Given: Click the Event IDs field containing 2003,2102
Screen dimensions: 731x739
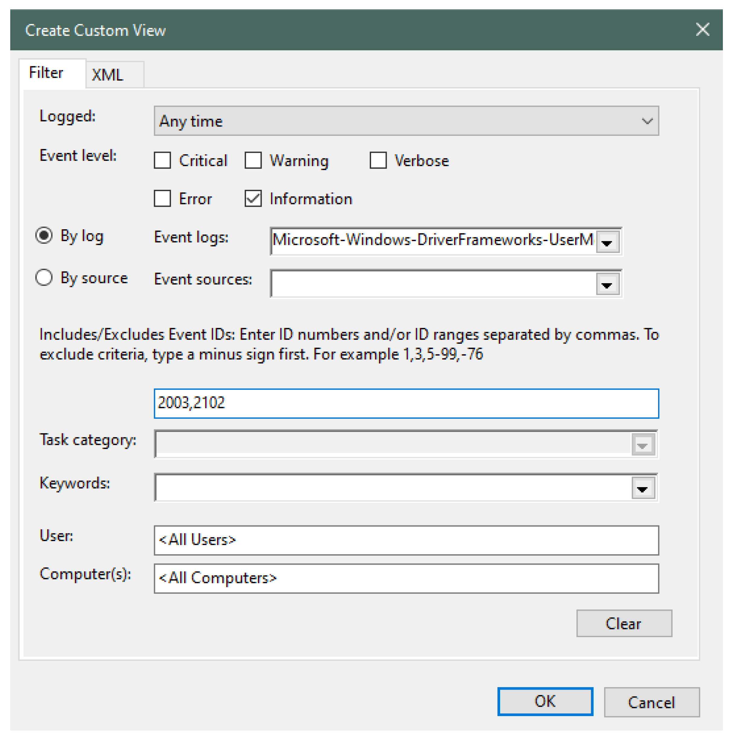Looking at the screenshot, I should point(406,403).
